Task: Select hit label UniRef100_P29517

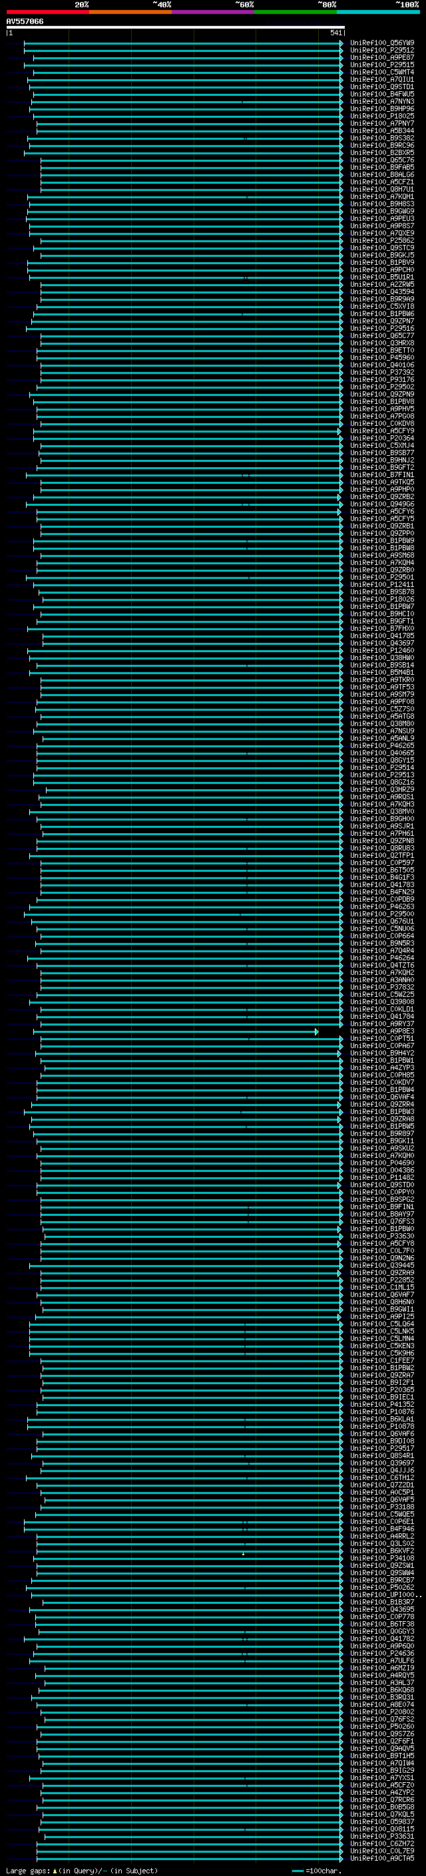Action: coord(382,1449)
